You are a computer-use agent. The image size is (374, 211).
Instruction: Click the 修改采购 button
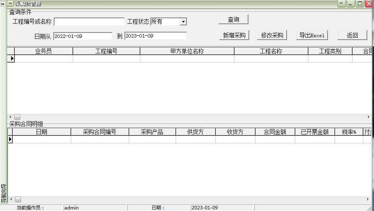click(272, 35)
